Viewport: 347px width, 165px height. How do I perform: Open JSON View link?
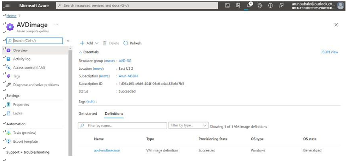[330, 52]
